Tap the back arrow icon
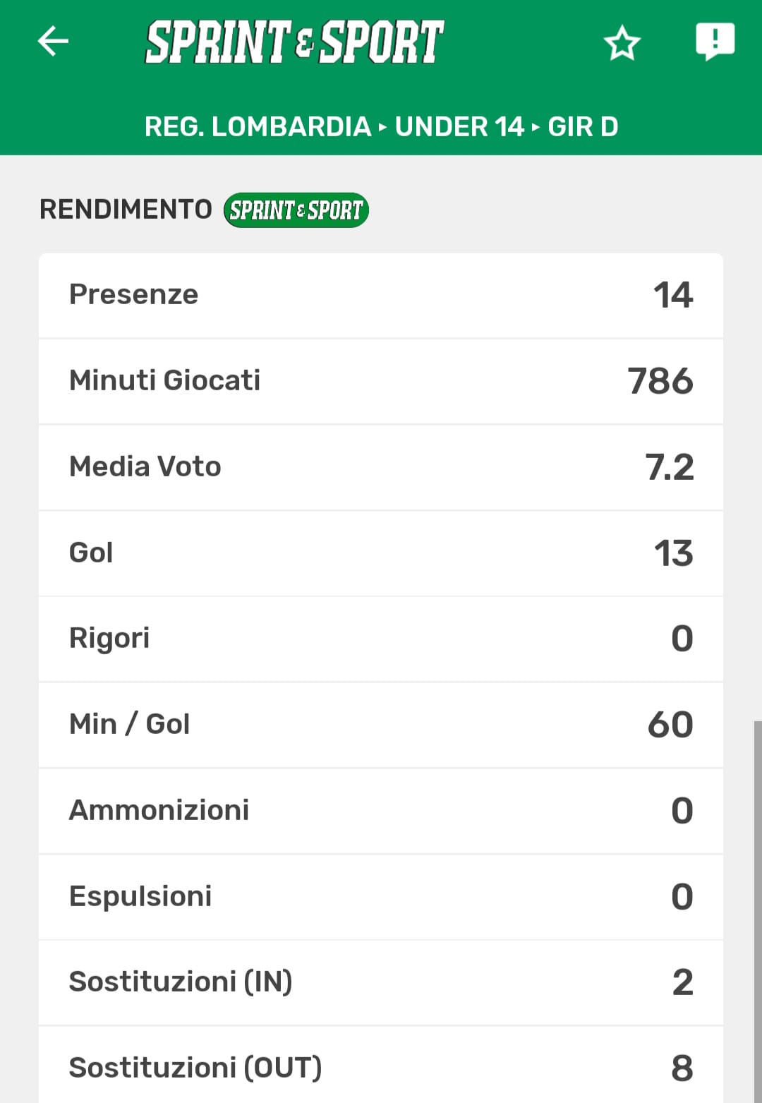Viewport: 762px width, 1103px height. 53,41
